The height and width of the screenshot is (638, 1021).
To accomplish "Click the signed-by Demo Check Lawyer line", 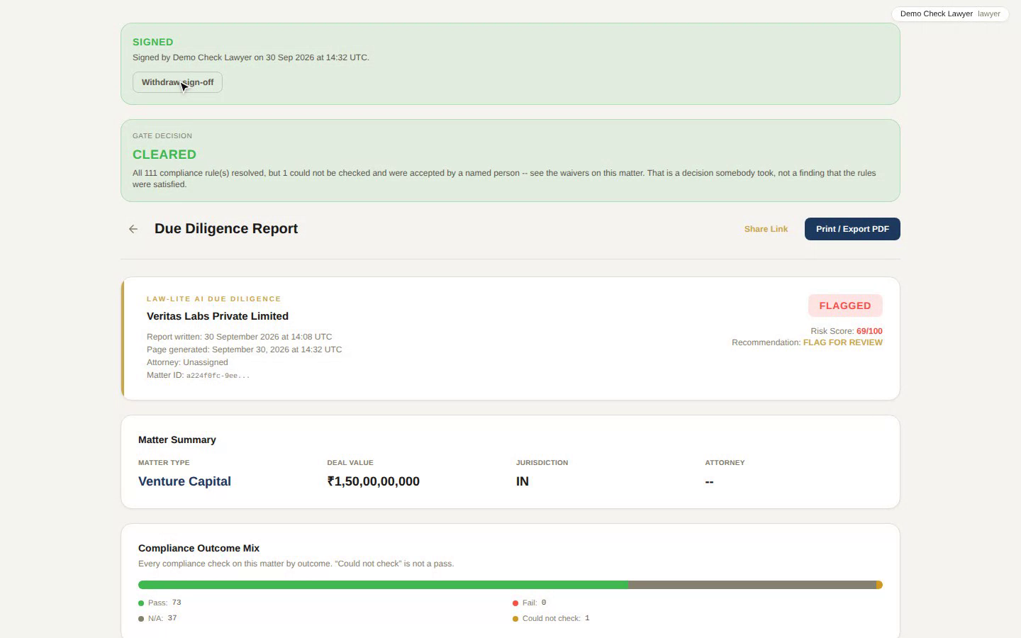I will (x=251, y=57).
